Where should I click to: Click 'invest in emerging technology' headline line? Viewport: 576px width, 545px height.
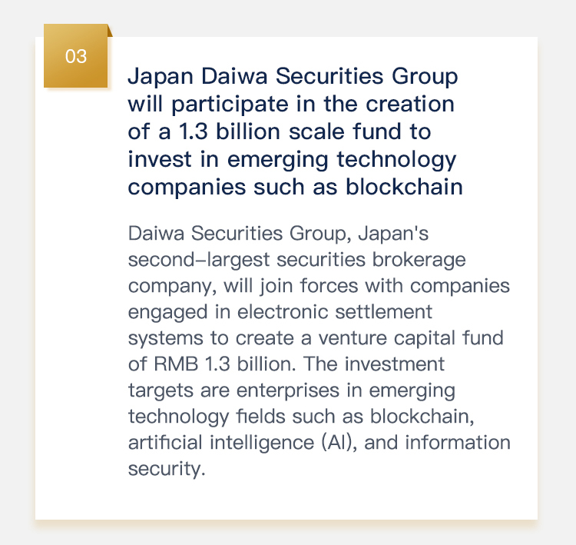click(x=292, y=161)
